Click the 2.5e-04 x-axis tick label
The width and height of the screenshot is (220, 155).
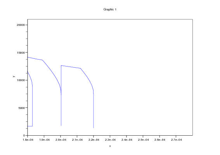coord(143,140)
